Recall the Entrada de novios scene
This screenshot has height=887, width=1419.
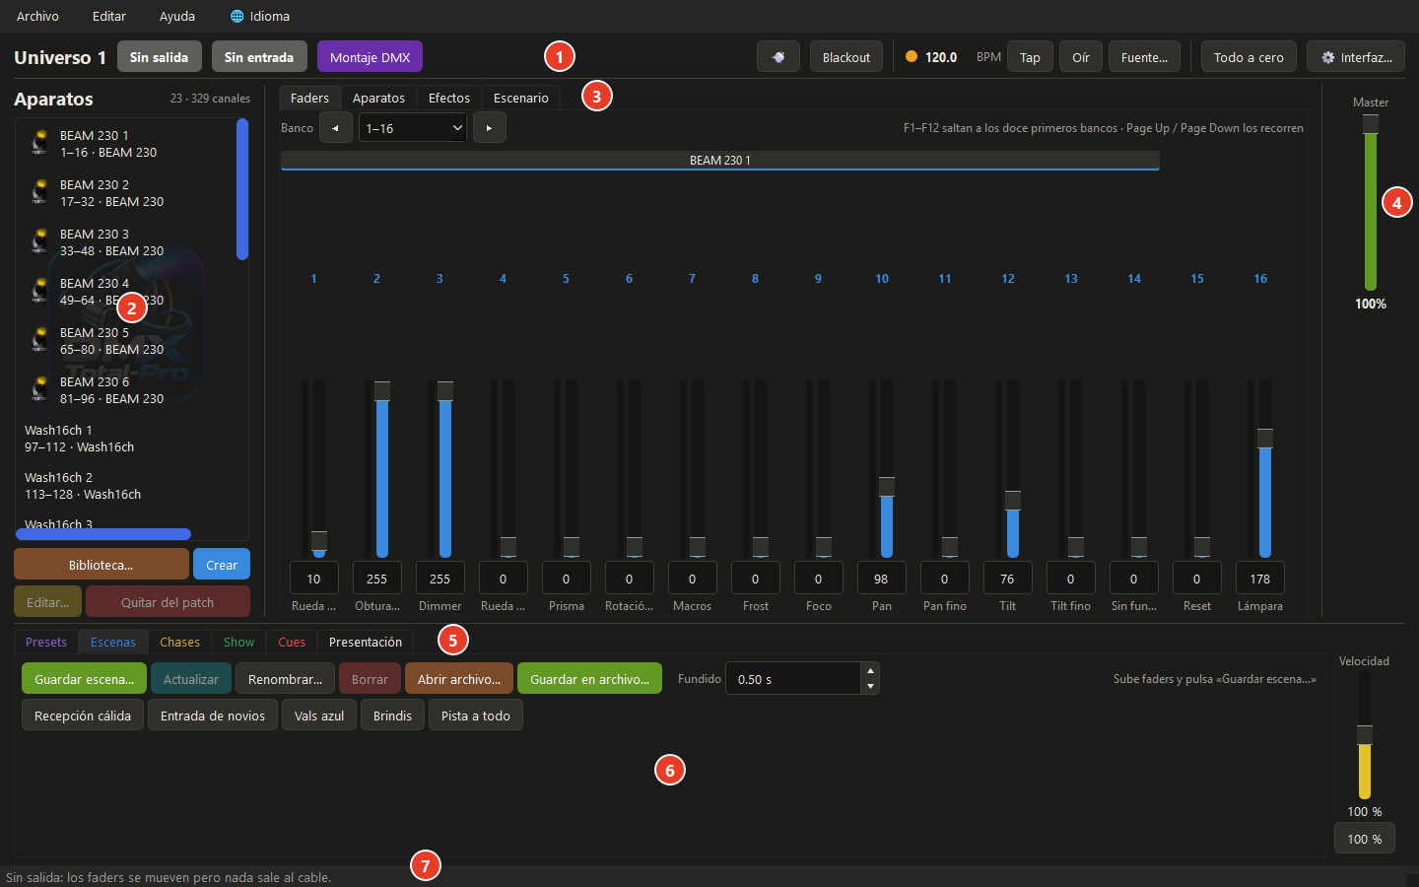(x=213, y=716)
